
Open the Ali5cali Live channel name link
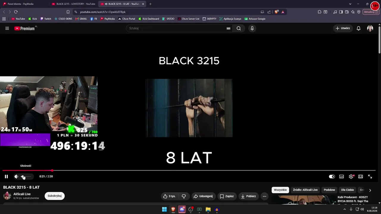[22, 194]
